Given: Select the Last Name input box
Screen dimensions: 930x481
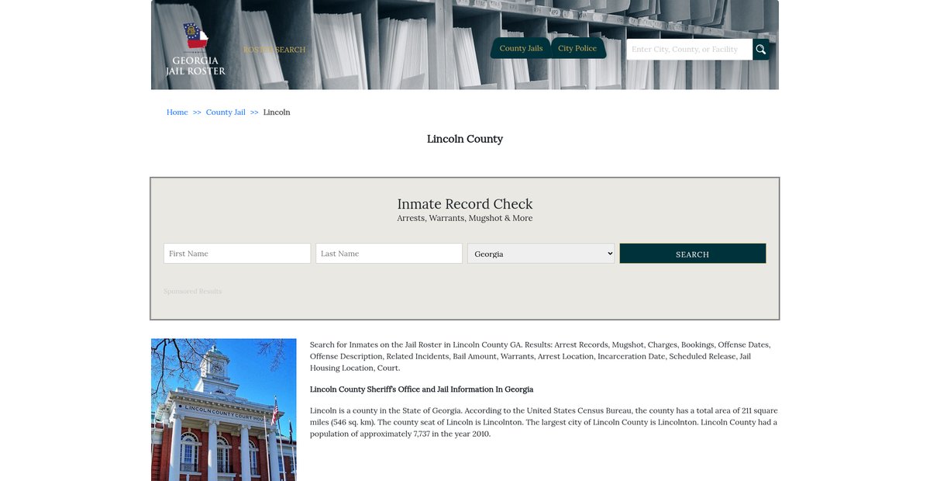Looking at the screenshot, I should coord(389,254).
